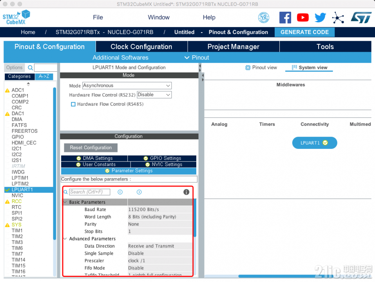Viewport: 375px width, 282px height.
Task: Open the Help menu
Action: point(209,18)
